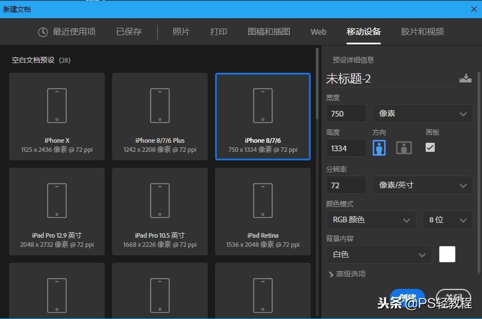Click the 宽度 input field showing 750
This screenshot has width=482, height=319.
tap(345, 113)
